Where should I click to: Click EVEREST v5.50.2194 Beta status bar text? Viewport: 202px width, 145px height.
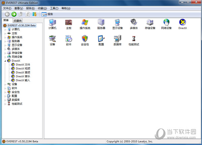[22, 141]
